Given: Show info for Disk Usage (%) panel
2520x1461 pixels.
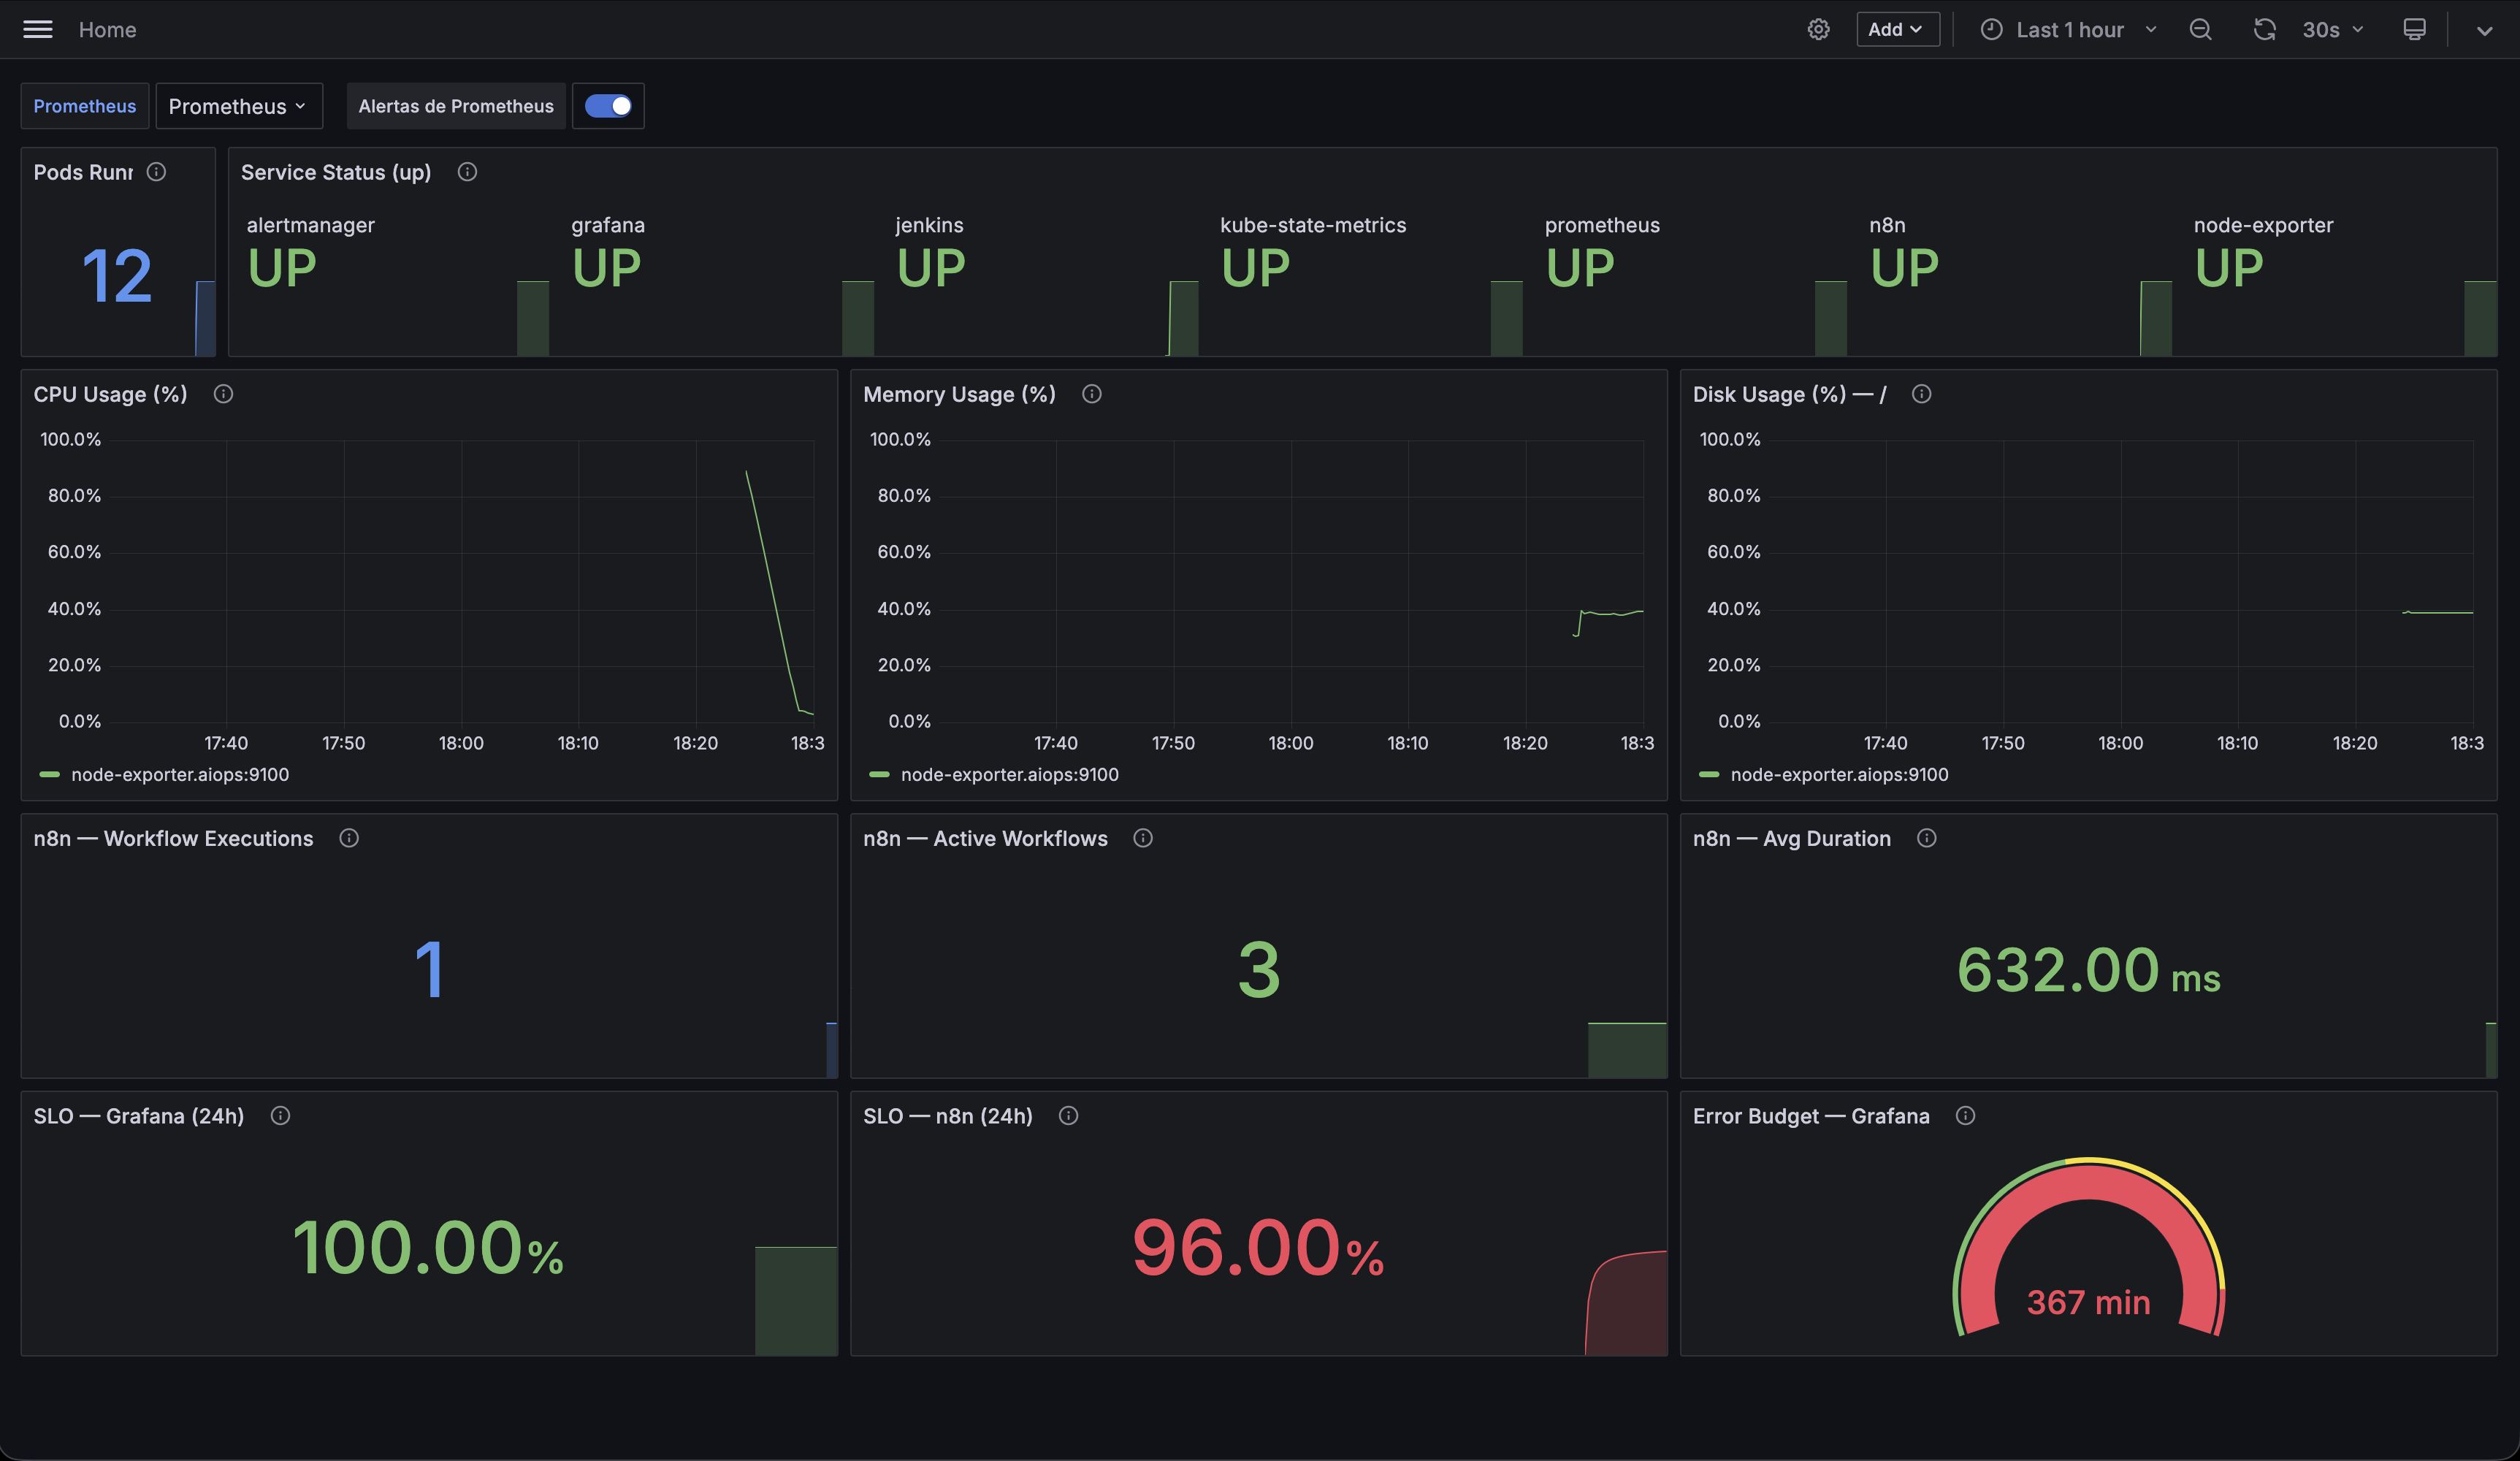Looking at the screenshot, I should 1921,394.
